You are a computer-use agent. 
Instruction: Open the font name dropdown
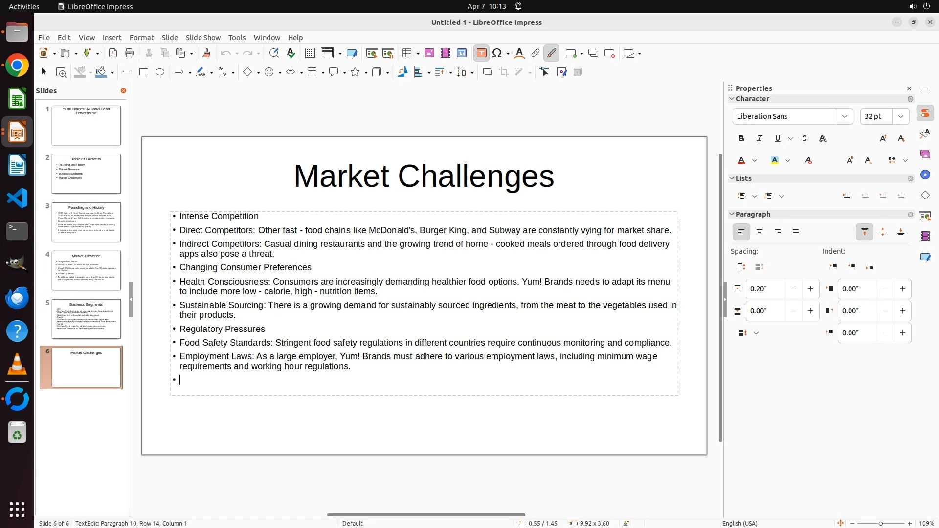click(844, 116)
